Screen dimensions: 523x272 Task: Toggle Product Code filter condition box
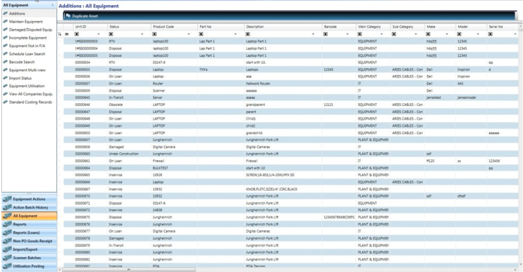(x=154, y=34)
